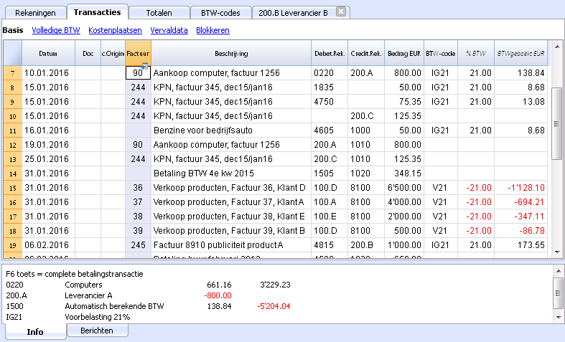The width and height of the screenshot is (565, 342).
Task: Select the Transacties tab
Action: click(x=98, y=12)
